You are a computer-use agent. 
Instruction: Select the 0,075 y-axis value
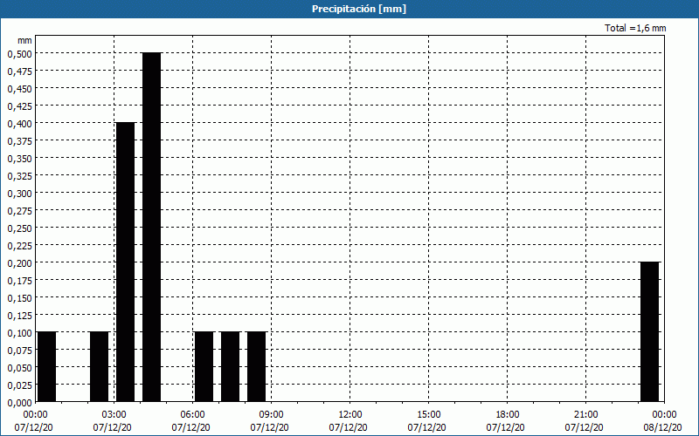[x=19, y=351]
